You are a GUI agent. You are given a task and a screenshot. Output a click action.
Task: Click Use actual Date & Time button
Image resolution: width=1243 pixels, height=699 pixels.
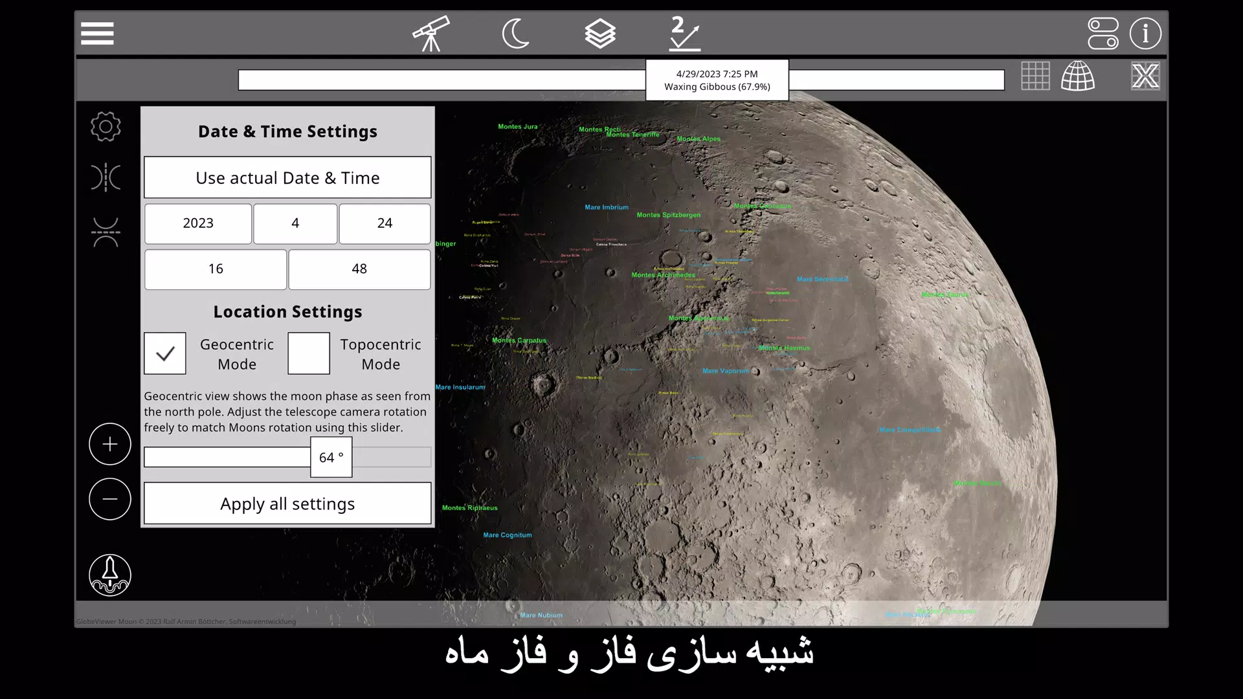pos(287,177)
